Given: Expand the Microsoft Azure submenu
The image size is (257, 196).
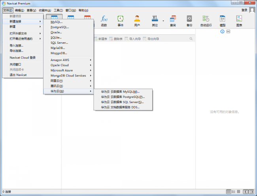Looking at the screenshot, I should tap(68, 70).
